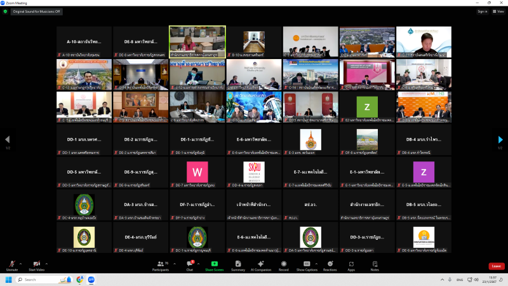Toggle Original Sound for Musicians
Image resolution: width=508 pixels, height=286 pixels.
(x=37, y=11)
